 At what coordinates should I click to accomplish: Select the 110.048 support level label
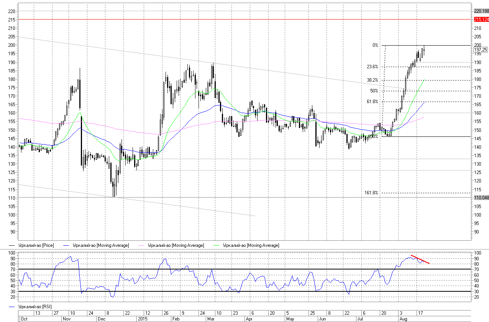coord(481,197)
